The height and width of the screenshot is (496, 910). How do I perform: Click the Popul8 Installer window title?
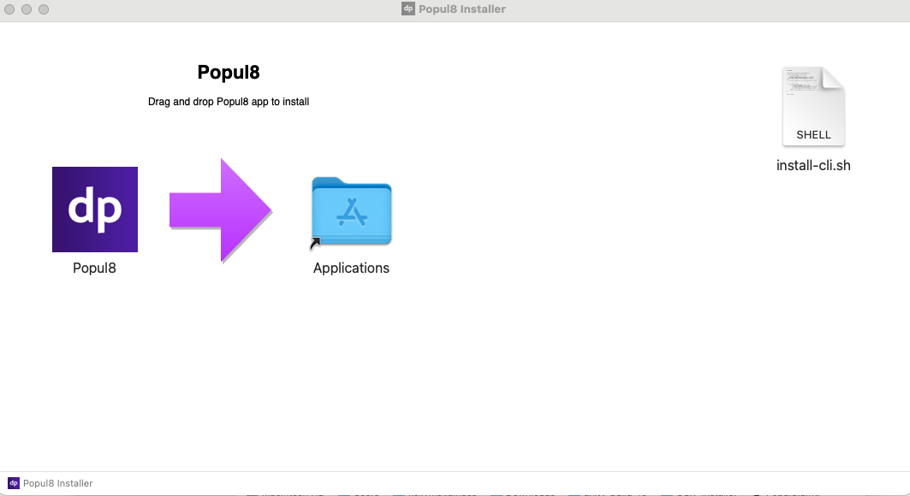click(462, 9)
